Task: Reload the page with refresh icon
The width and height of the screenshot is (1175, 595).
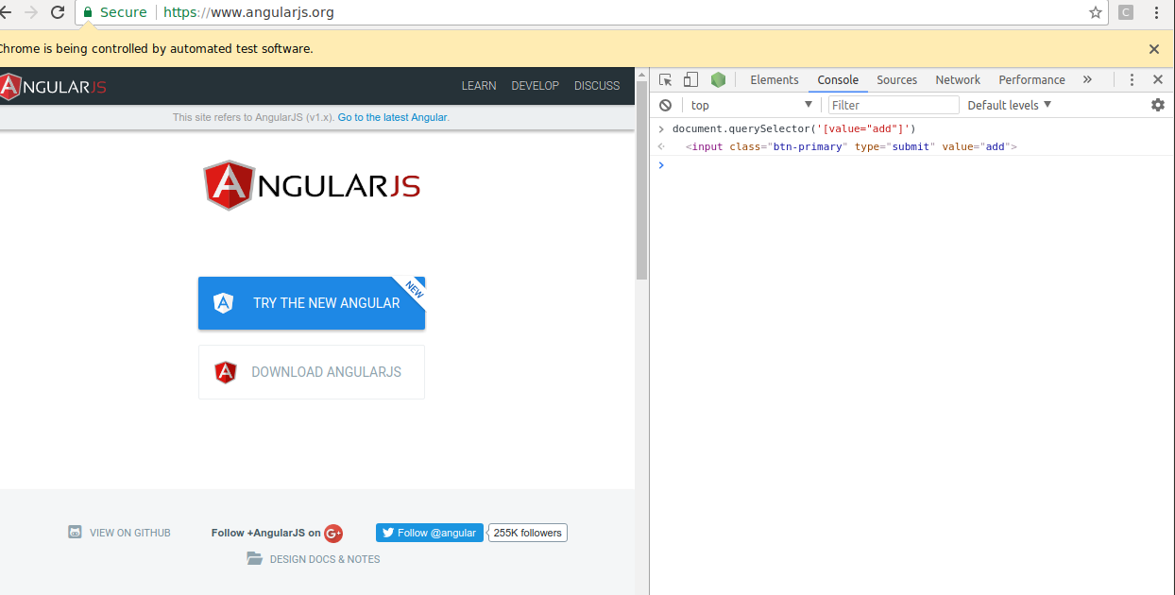Action: click(x=58, y=12)
